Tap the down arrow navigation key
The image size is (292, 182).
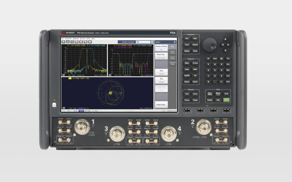coord(225,50)
